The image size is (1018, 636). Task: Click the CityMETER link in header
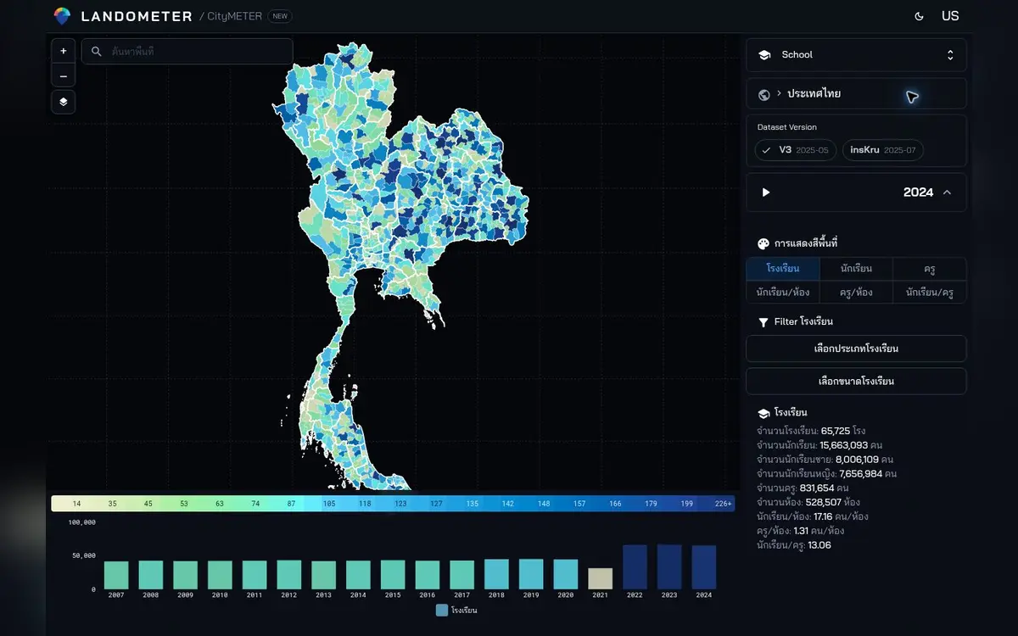[235, 16]
